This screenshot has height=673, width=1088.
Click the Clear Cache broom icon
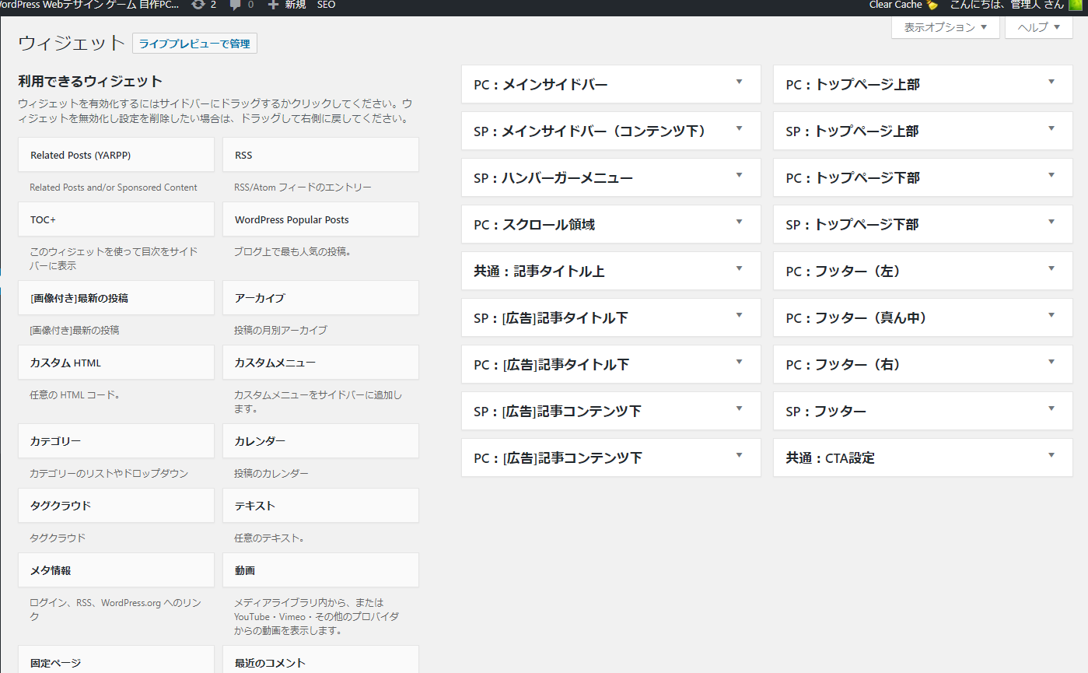932,5
